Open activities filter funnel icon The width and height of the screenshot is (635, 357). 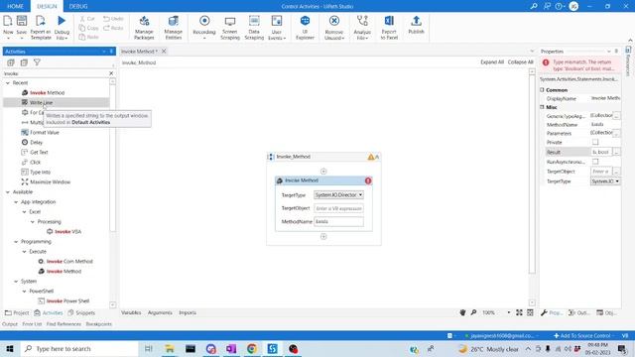(37, 62)
